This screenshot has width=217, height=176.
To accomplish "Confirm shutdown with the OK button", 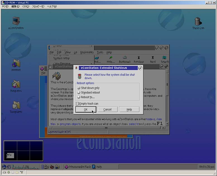I will pyautogui.click(x=86, y=110).
